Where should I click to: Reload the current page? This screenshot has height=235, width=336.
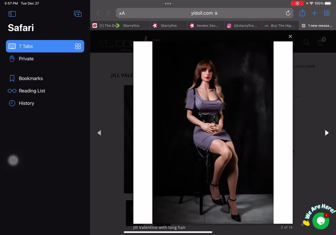click(x=288, y=13)
